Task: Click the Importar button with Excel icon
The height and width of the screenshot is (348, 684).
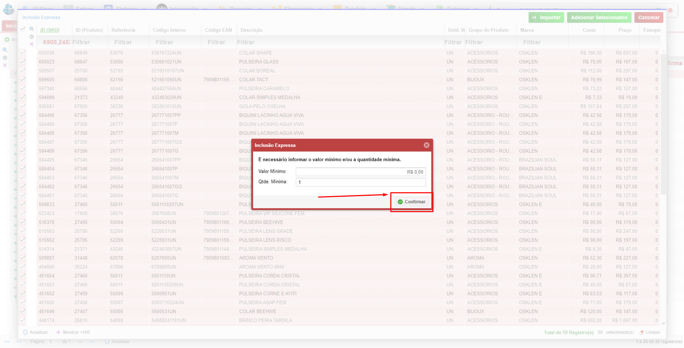Action: tap(546, 17)
